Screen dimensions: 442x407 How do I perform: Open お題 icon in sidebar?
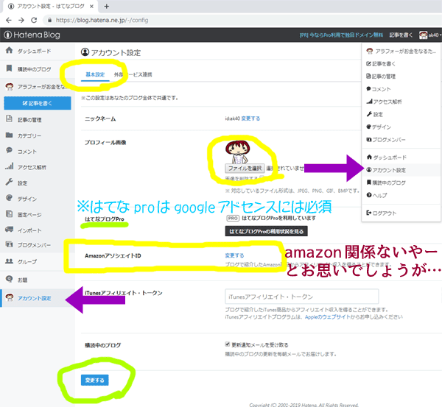coord(10,279)
